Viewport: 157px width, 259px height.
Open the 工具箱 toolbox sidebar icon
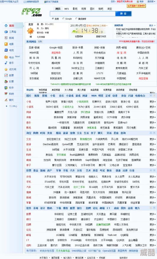point(6,32)
